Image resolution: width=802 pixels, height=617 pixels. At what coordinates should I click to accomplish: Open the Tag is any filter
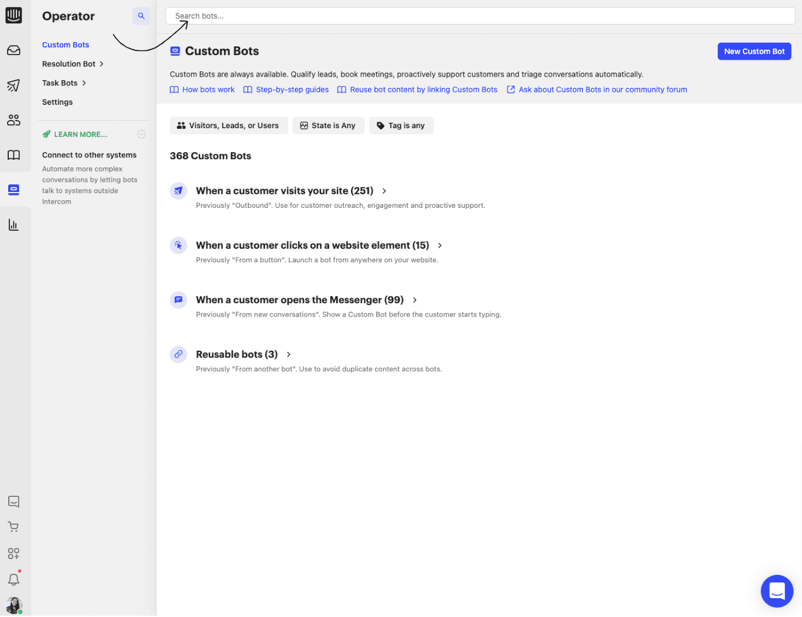tap(401, 125)
